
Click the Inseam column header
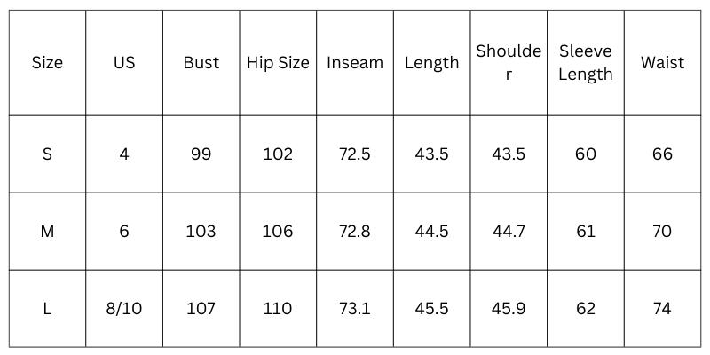pos(355,63)
